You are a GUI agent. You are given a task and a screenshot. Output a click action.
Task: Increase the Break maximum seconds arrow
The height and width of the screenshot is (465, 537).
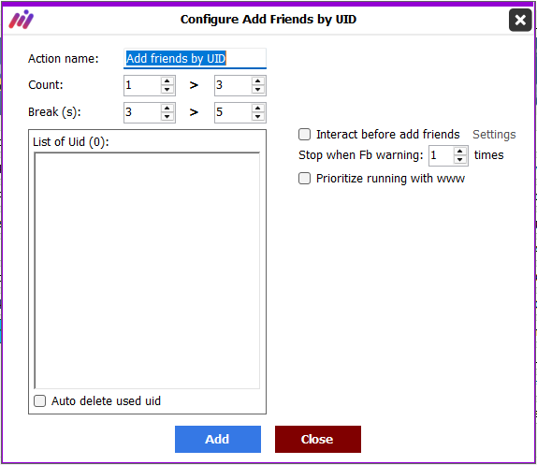tap(257, 109)
